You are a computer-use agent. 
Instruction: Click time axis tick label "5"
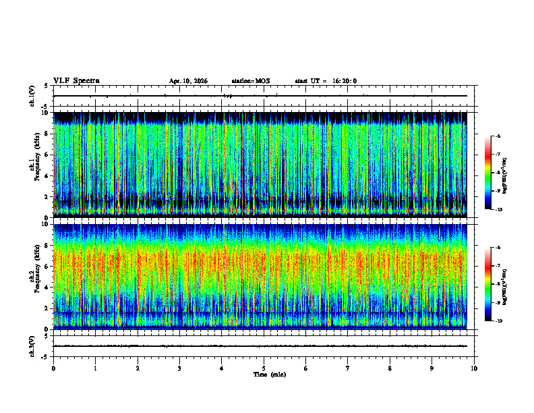[x=264, y=368]
